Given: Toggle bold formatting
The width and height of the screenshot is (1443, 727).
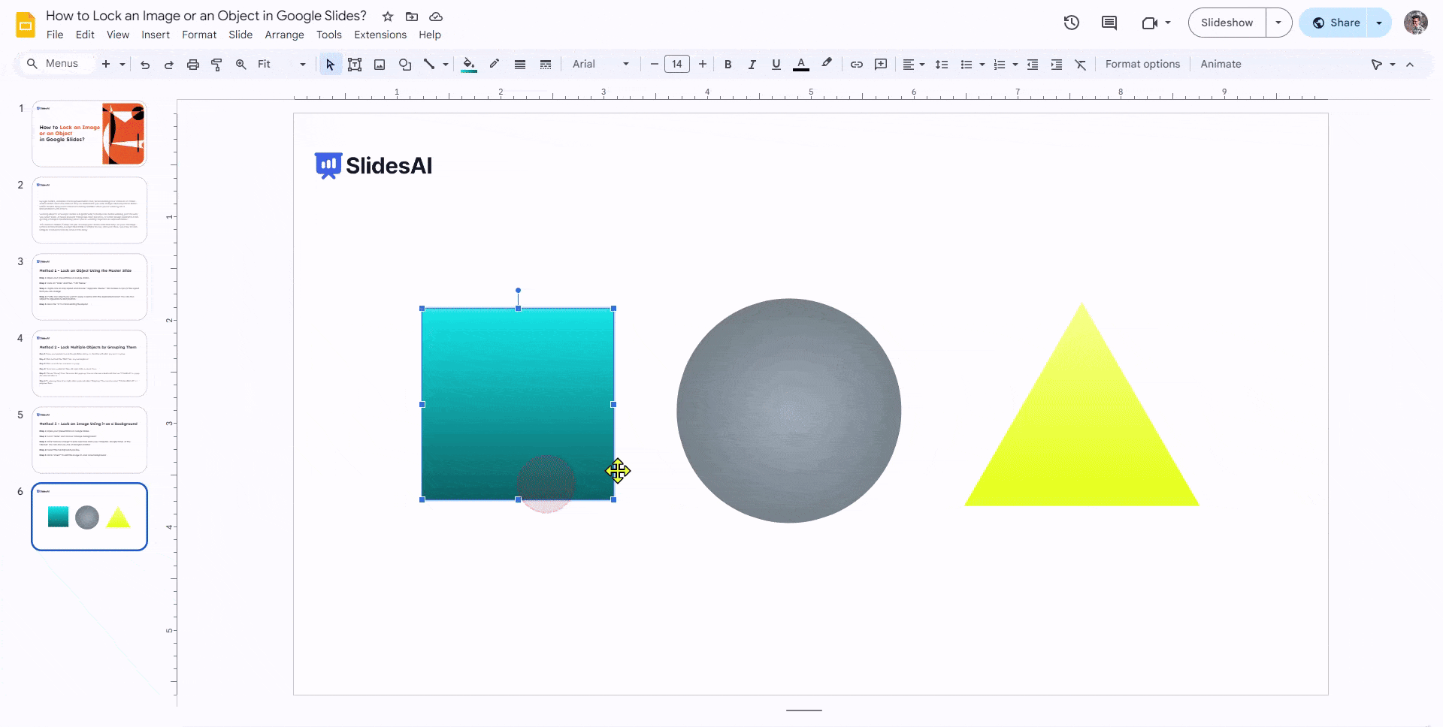Looking at the screenshot, I should coord(728,65).
